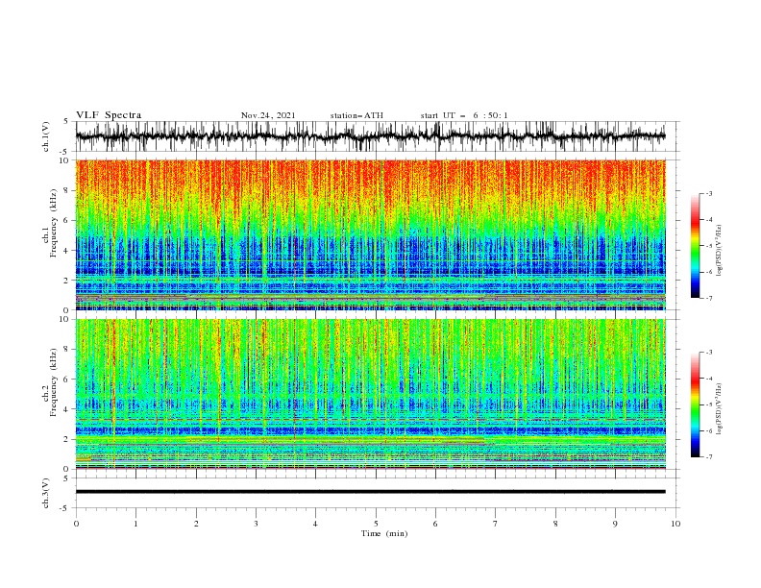761x588 pixels.
Task: Click the lower color scale bar beside ch.2
Action: coord(695,404)
